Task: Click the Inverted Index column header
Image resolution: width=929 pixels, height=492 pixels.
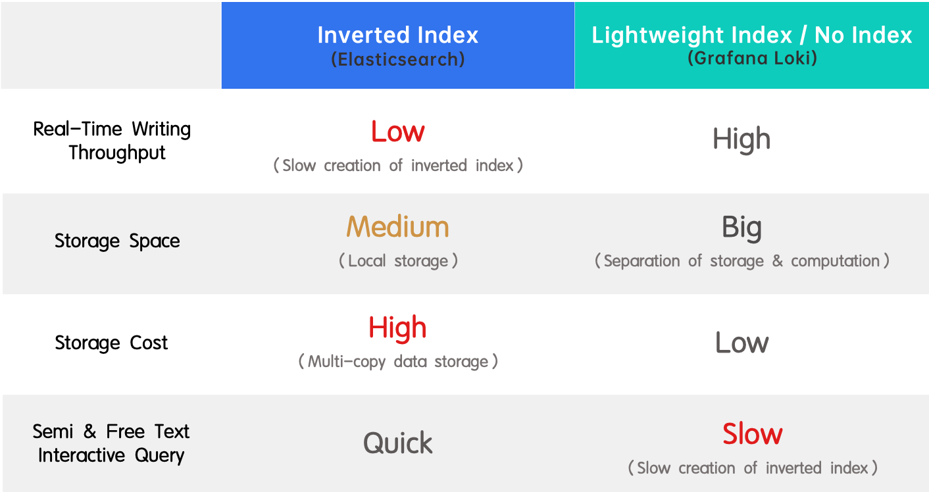Action: [397, 35]
